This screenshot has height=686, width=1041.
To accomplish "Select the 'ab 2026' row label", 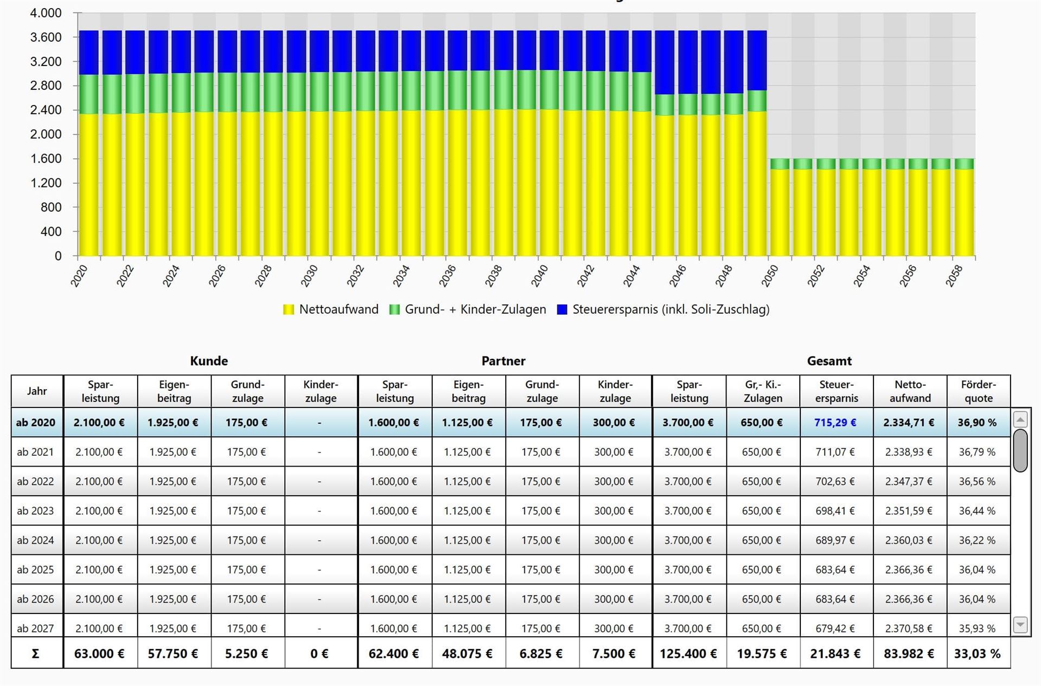I will (36, 599).
